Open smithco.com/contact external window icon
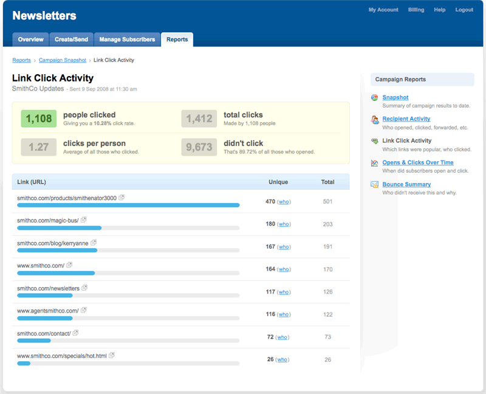Screen dimensions: 486x394 pos(76,333)
